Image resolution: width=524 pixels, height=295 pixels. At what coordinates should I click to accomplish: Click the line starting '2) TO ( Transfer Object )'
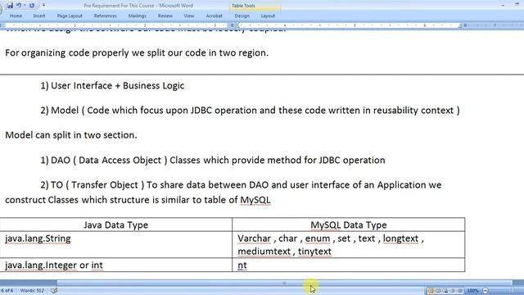coord(241,185)
